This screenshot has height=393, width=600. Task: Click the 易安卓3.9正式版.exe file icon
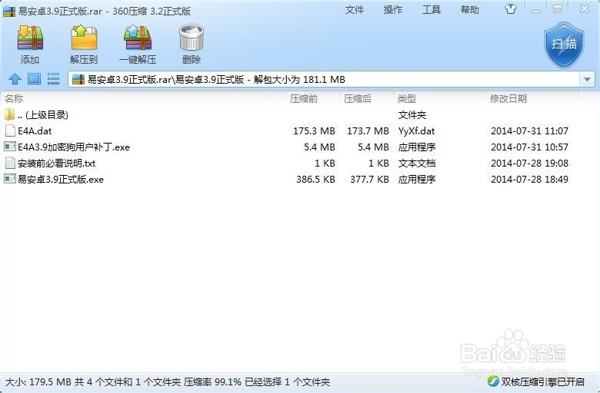pyautogui.click(x=10, y=179)
